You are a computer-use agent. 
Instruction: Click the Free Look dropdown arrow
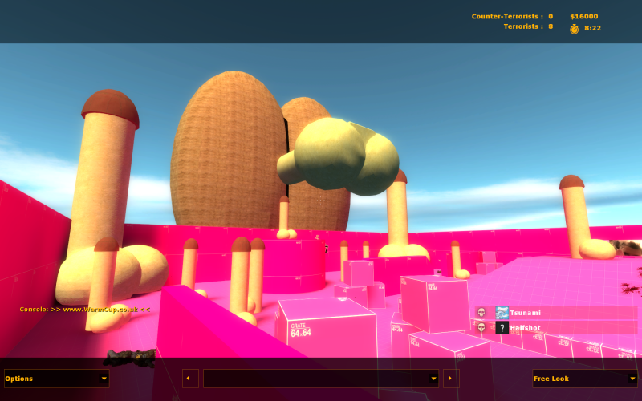click(632, 379)
